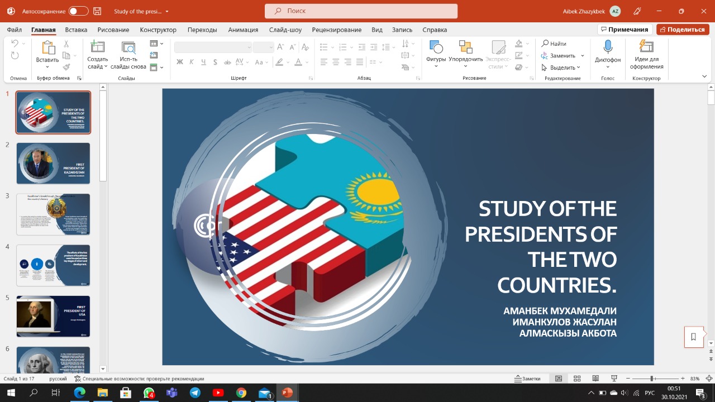The image size is (715, 402).
Task: Toggle Strikethrough (ab) formatting
Action: click(228, 62)
